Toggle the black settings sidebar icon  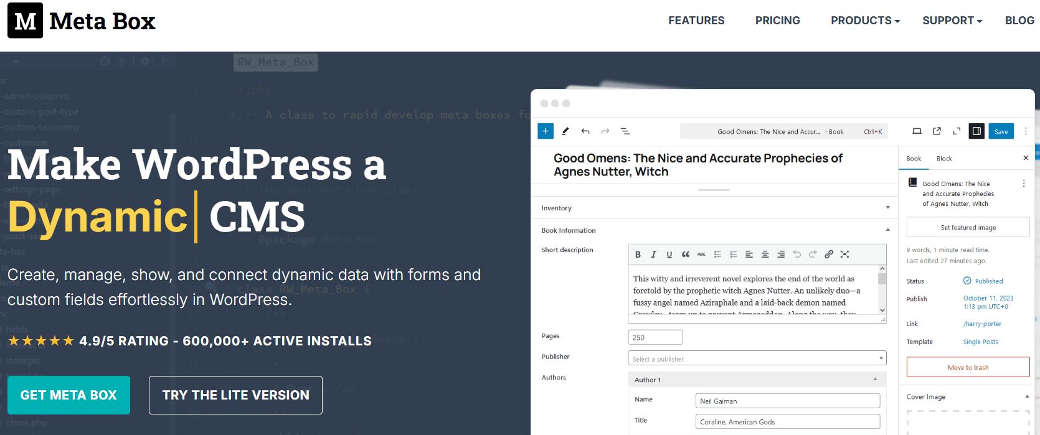point(976,131)
